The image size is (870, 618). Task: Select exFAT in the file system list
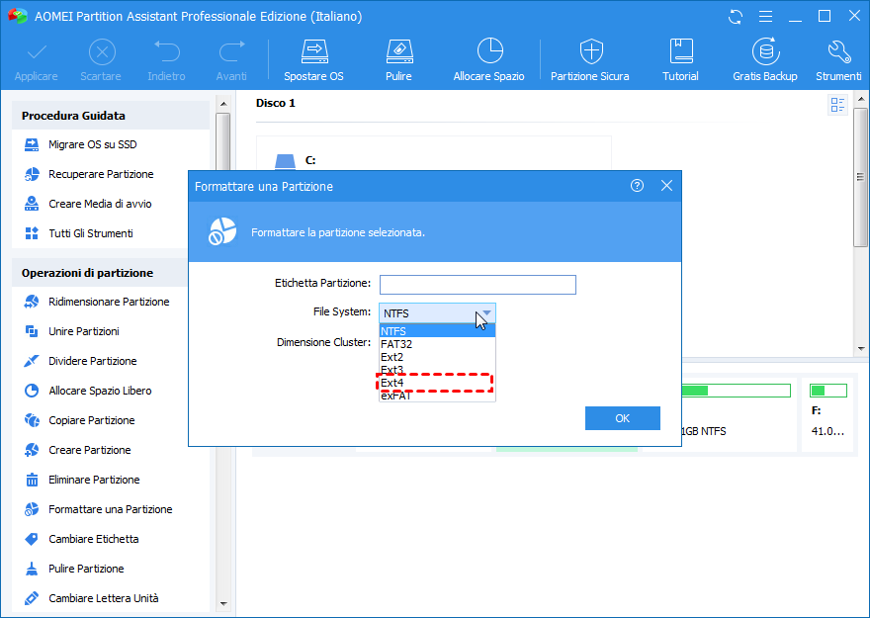pos(437,396)
